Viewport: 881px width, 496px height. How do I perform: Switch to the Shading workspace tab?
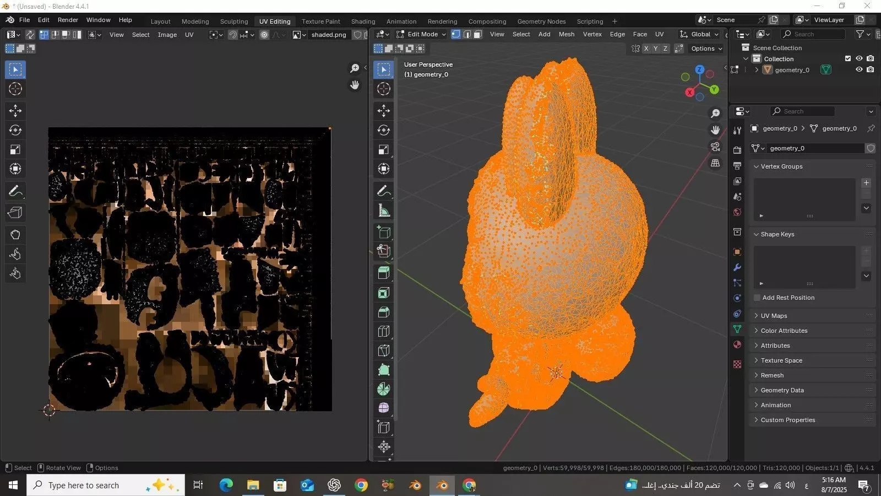(363, 21)
